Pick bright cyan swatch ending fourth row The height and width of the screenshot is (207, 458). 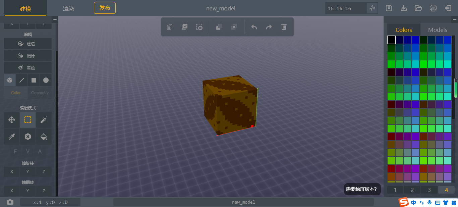coord(448,64)
